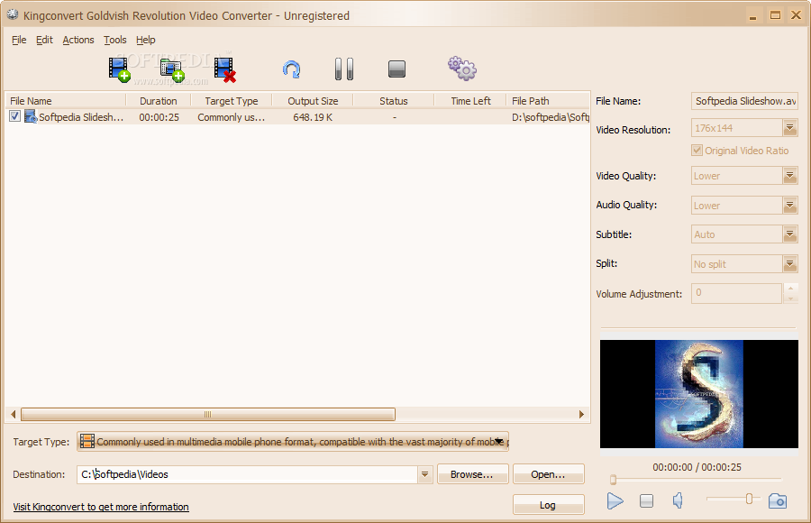
Task: Start conversion with the blue circular arrow icon
Action: [x=292, y=69]
